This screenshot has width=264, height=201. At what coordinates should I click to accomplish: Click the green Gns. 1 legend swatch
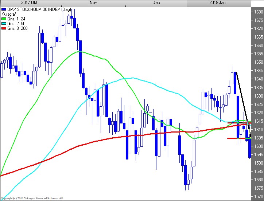click(x=3, y=19)
